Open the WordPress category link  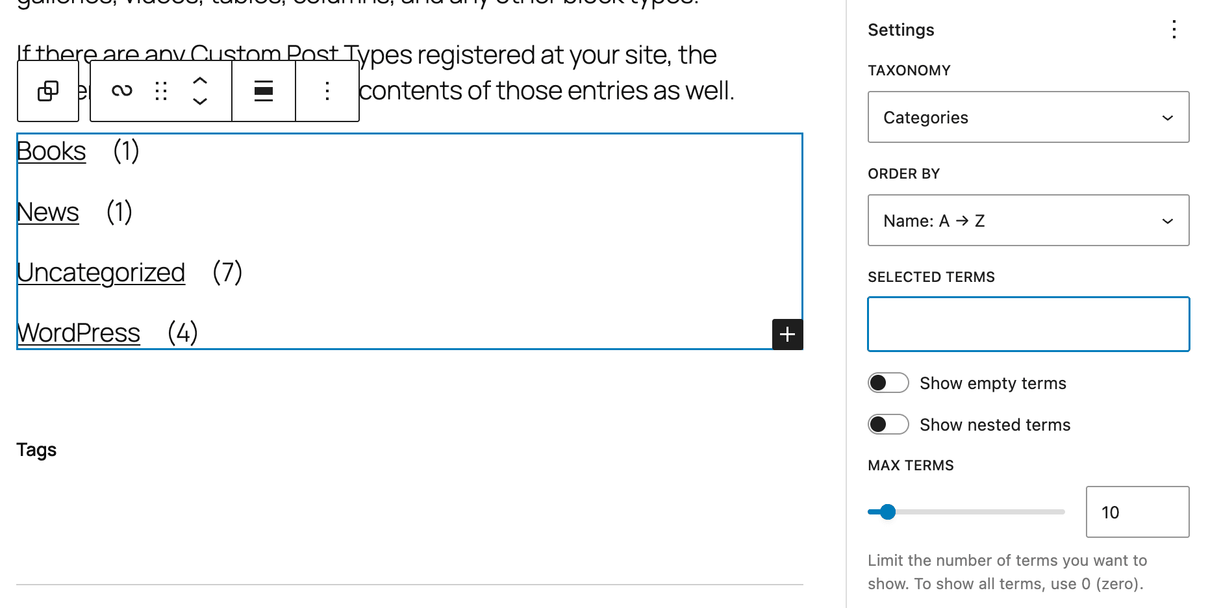(78, 332)
